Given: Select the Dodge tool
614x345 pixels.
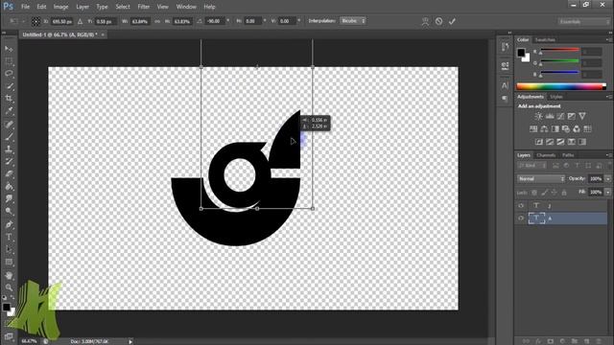Looking at the screenshot, I should (x=9, y=211).
